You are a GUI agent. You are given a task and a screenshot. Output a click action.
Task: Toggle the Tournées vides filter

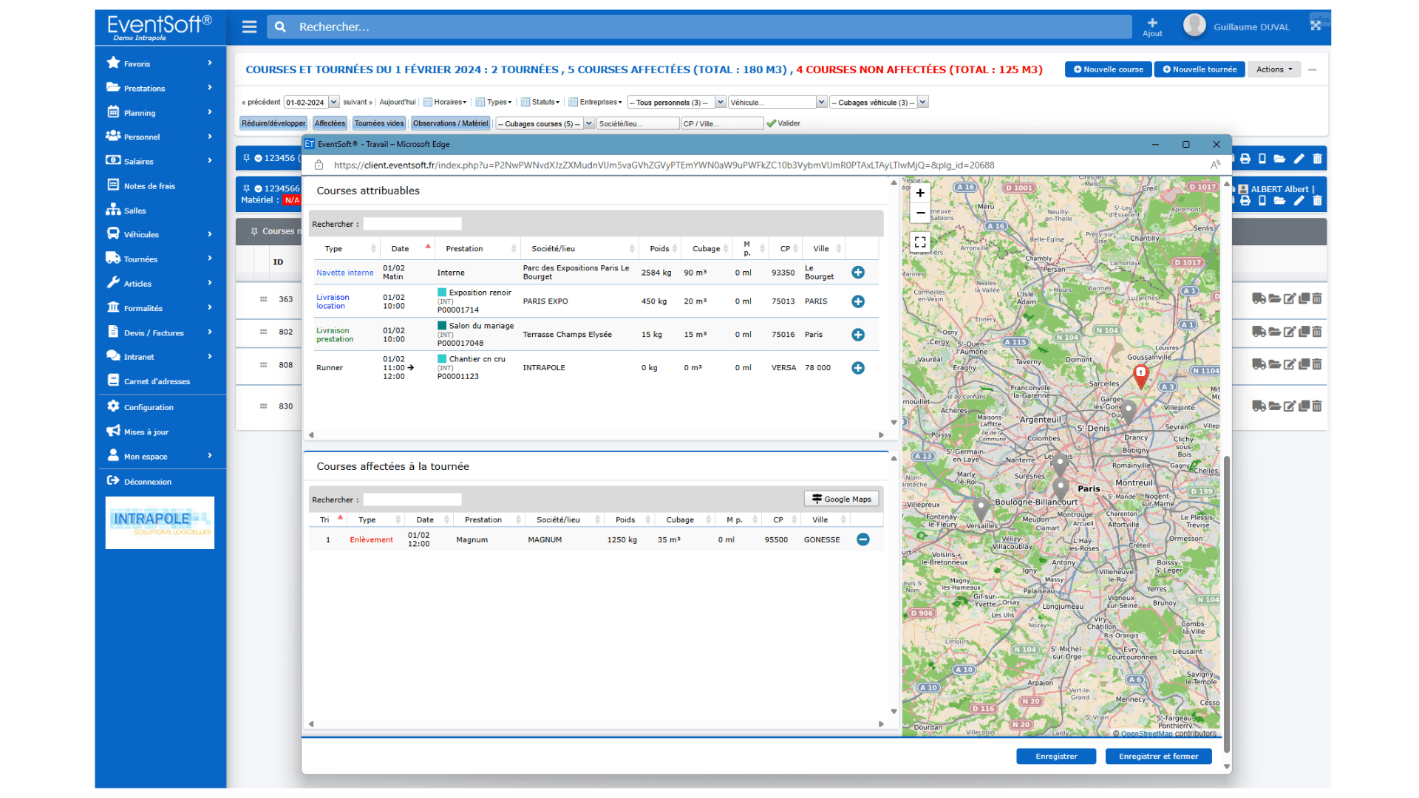tap(378, 123)
